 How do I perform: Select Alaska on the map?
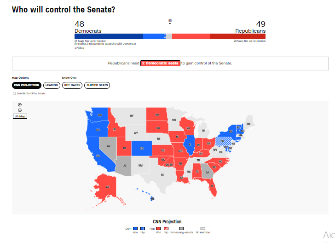point(107,185)
